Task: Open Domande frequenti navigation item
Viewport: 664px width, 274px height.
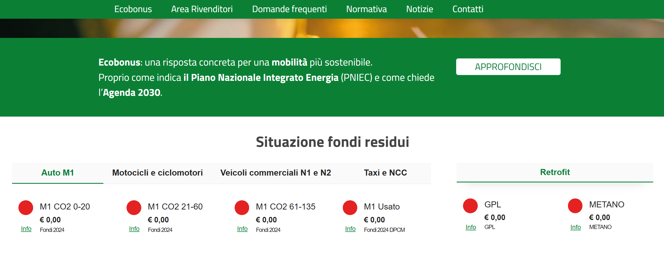Action: click(x=289, y=9)
